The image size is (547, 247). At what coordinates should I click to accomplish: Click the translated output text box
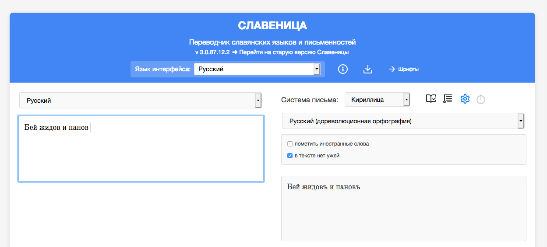404,209
